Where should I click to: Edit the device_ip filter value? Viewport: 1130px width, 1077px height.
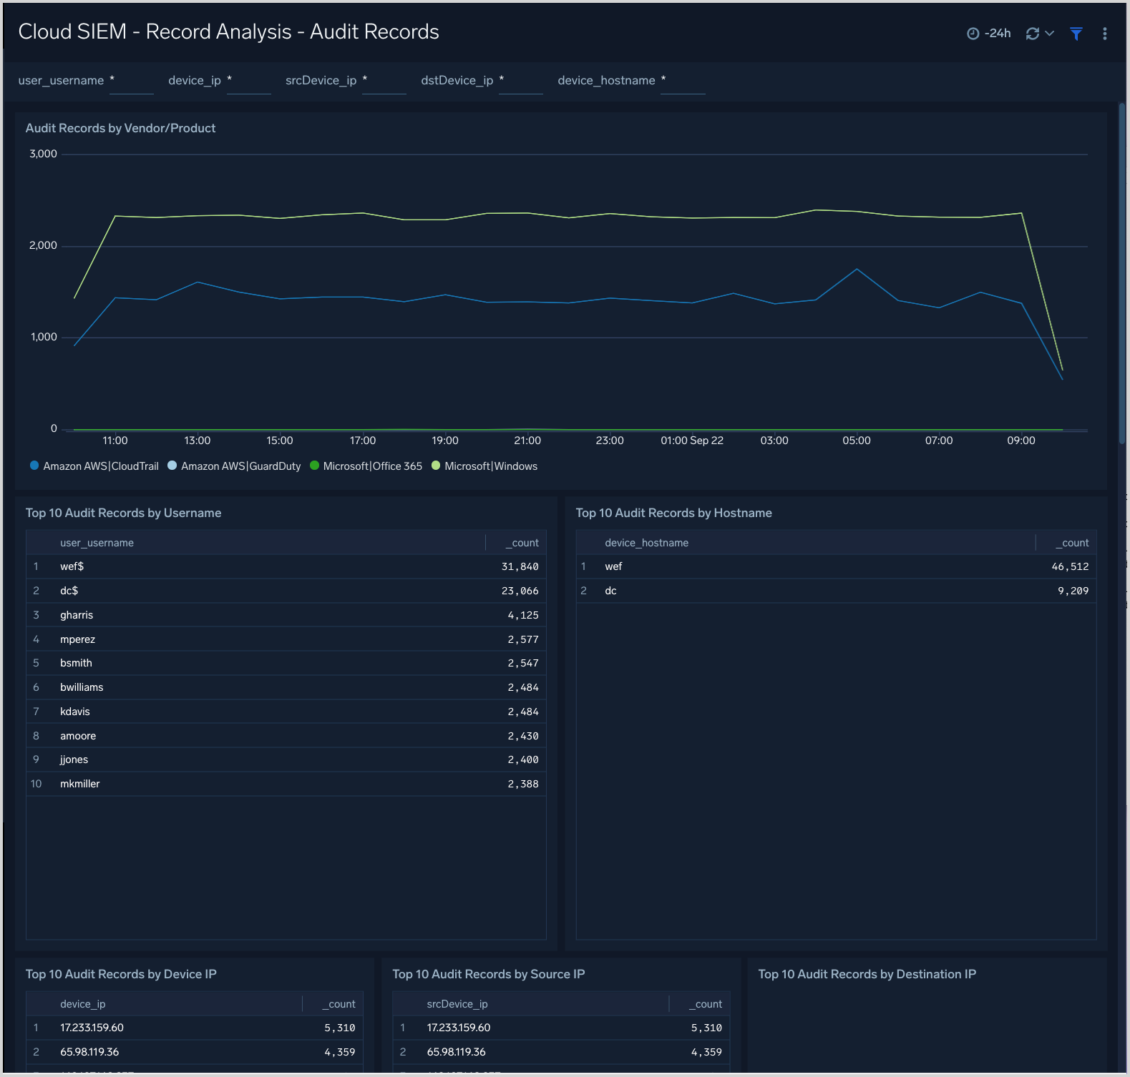(248, 82)
